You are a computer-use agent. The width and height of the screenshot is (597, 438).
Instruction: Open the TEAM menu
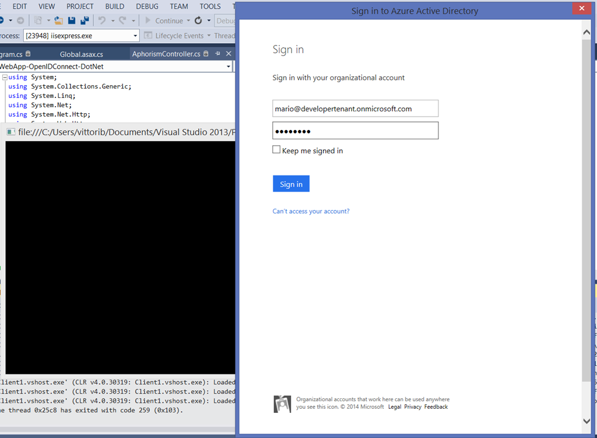pos(179,6)
